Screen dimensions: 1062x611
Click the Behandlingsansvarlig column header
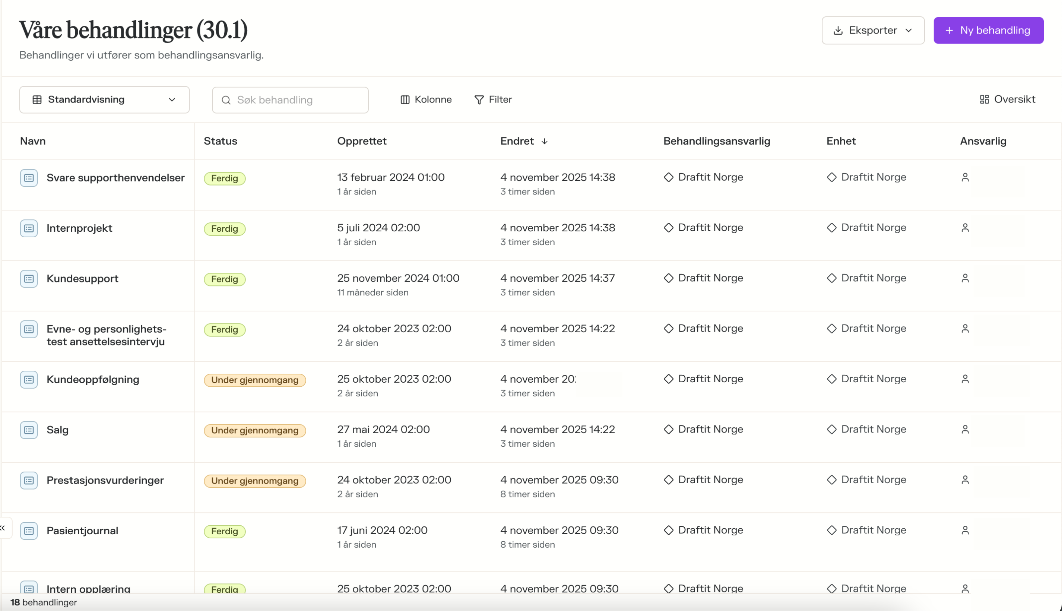point(716,141)
